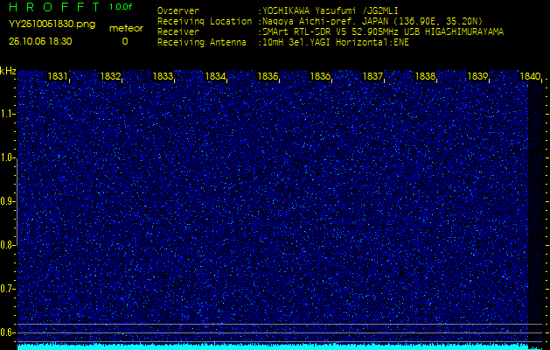Click the 25.10.05 18:30 timestamp

(x=40, y=41)
